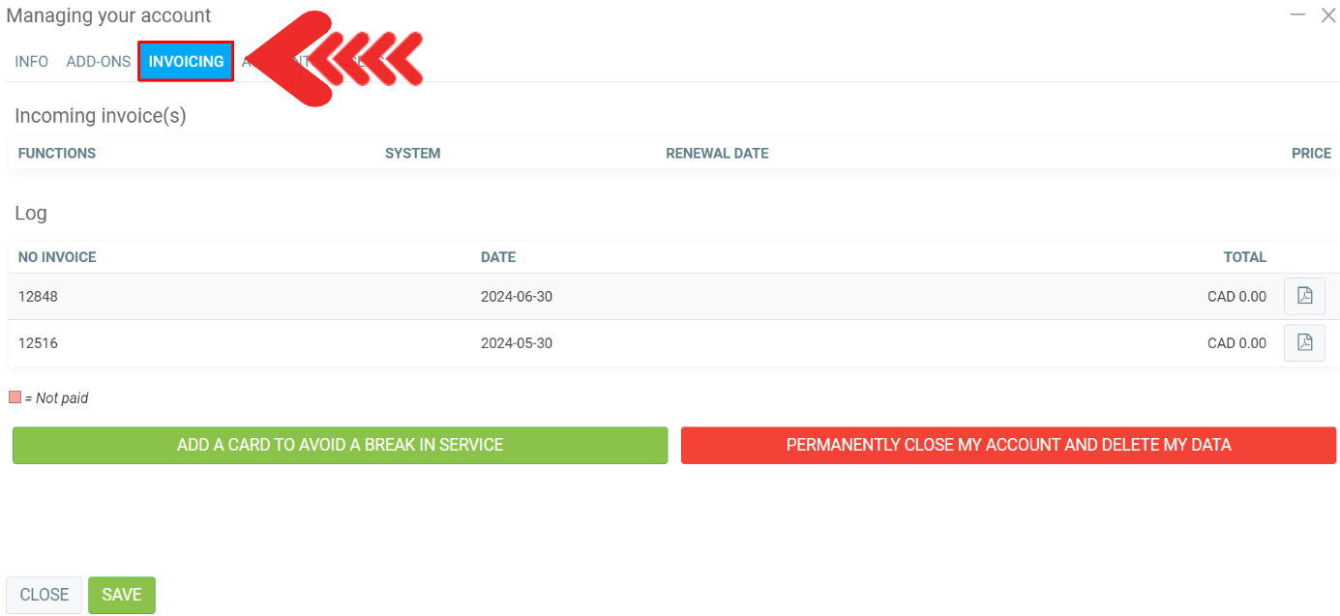Download PDF for invoice 12848
The width and height of the screenshot is (1340, 616).
click(1304, 296)
